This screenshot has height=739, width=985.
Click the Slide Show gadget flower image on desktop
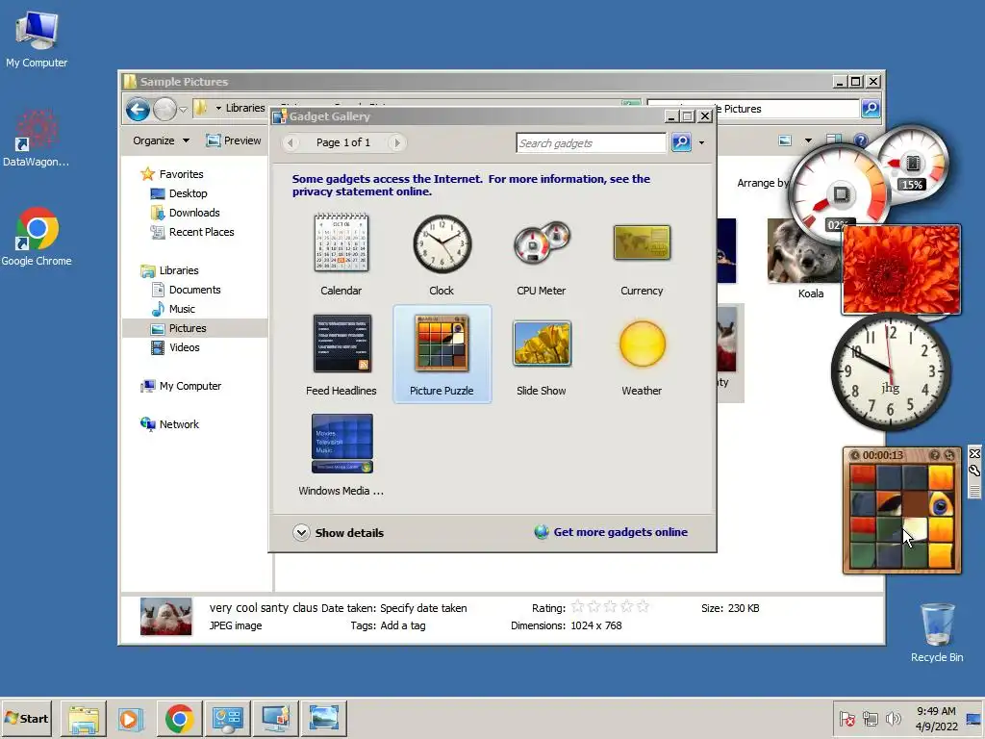click(x=901, y=269)
